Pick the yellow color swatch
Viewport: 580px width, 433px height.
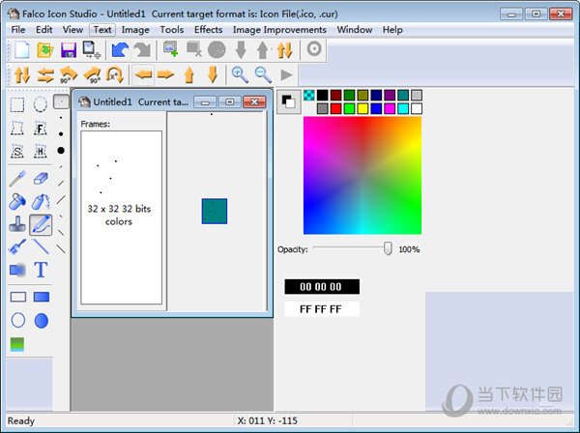[362, 108]
